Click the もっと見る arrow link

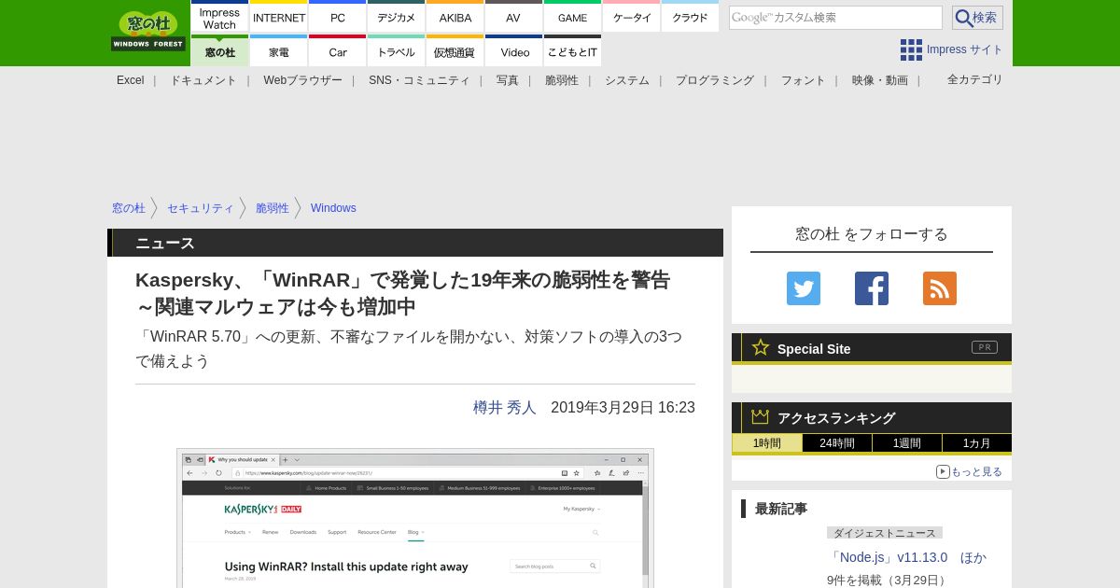(970, 471)
